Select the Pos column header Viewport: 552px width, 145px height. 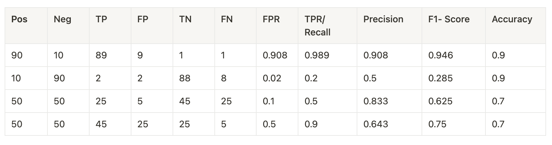(x=19, y=19)
